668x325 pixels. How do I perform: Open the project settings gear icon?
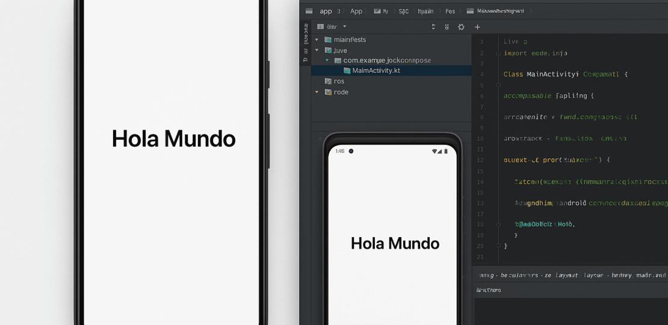pos(461,27)
